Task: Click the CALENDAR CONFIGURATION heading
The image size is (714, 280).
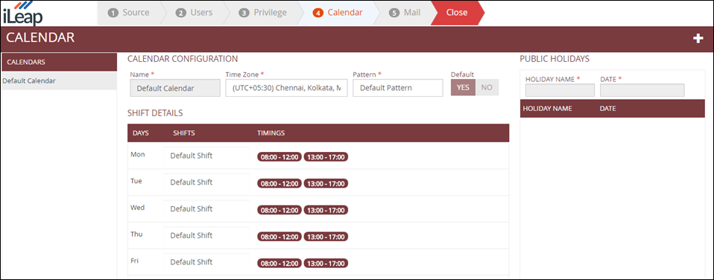Action: click(183, 59)
